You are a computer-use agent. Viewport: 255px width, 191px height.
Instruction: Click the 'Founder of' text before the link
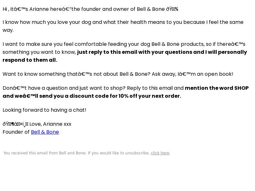[16, 132]
